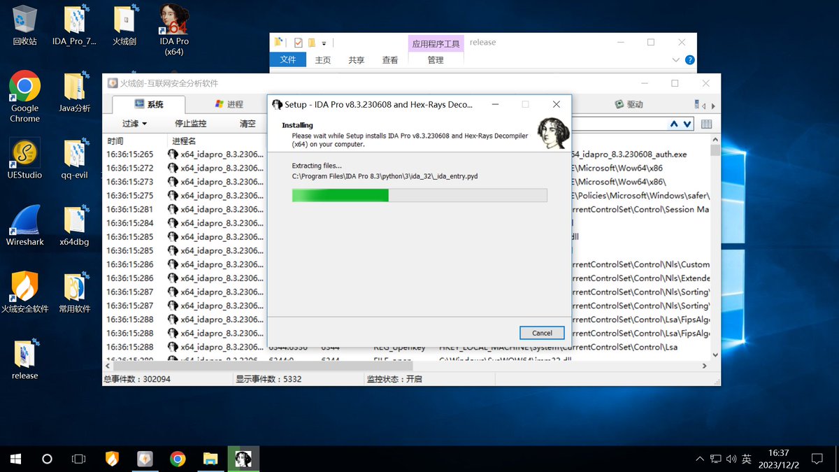Open the 管理 ribbon tab
The width and height of the screenshot is (839, 472).
click(x=436, y=60)
